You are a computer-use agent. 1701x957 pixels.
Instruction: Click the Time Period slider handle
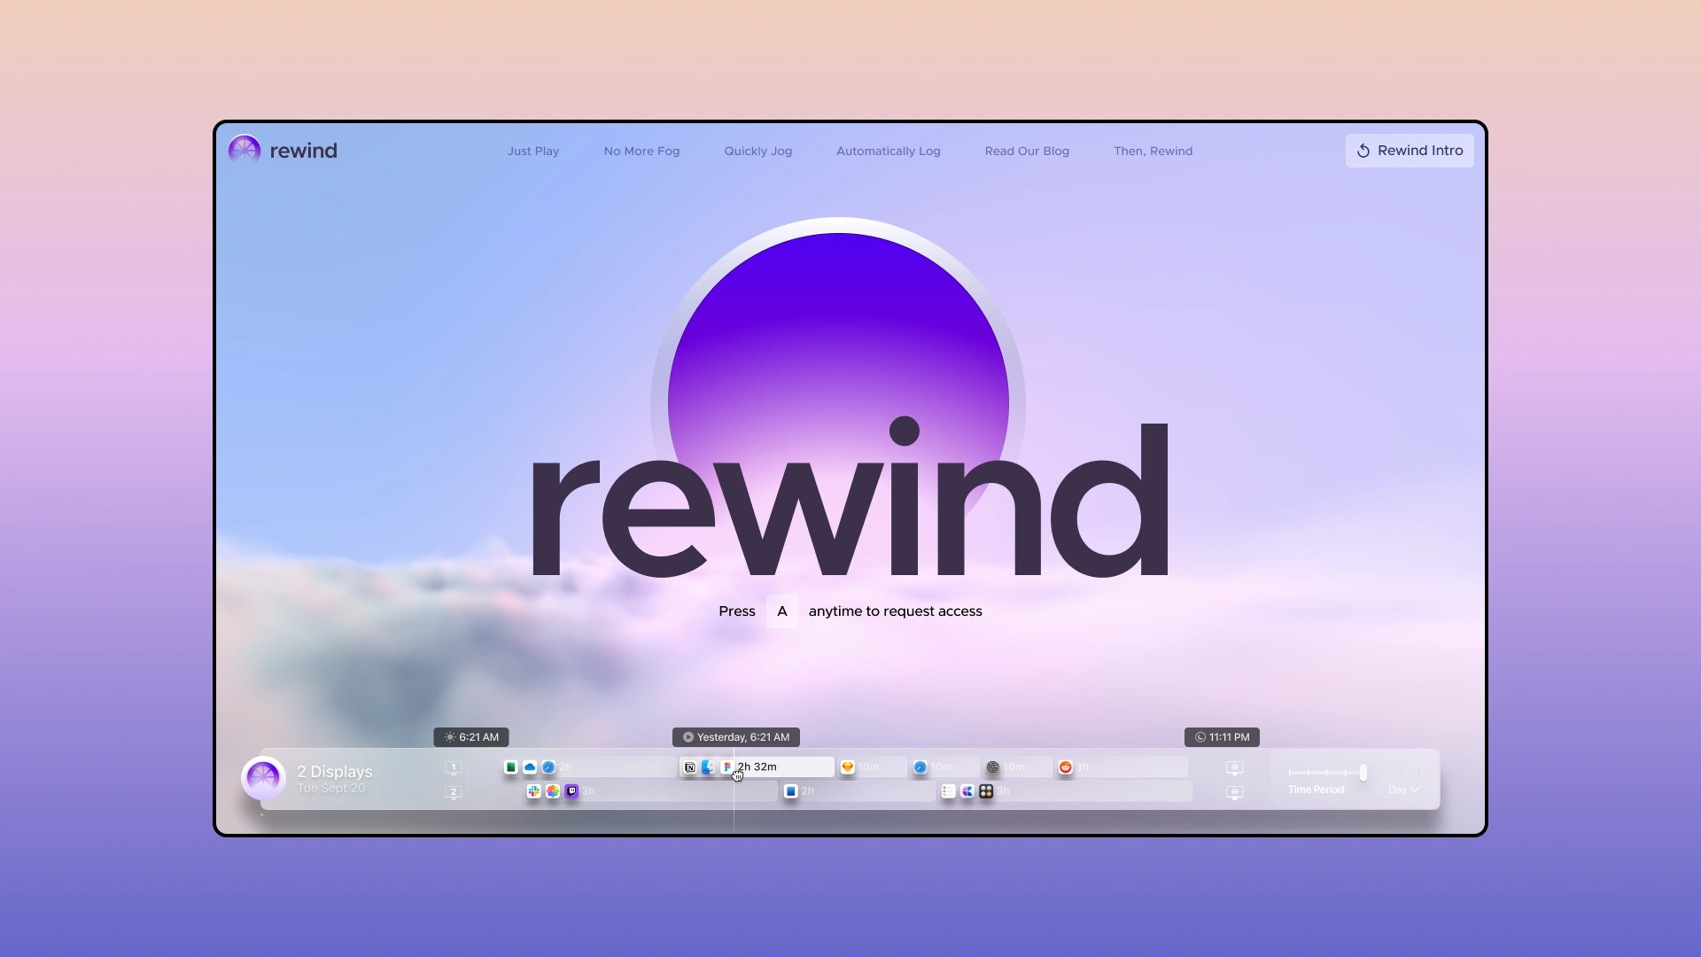coord(1363,773)
